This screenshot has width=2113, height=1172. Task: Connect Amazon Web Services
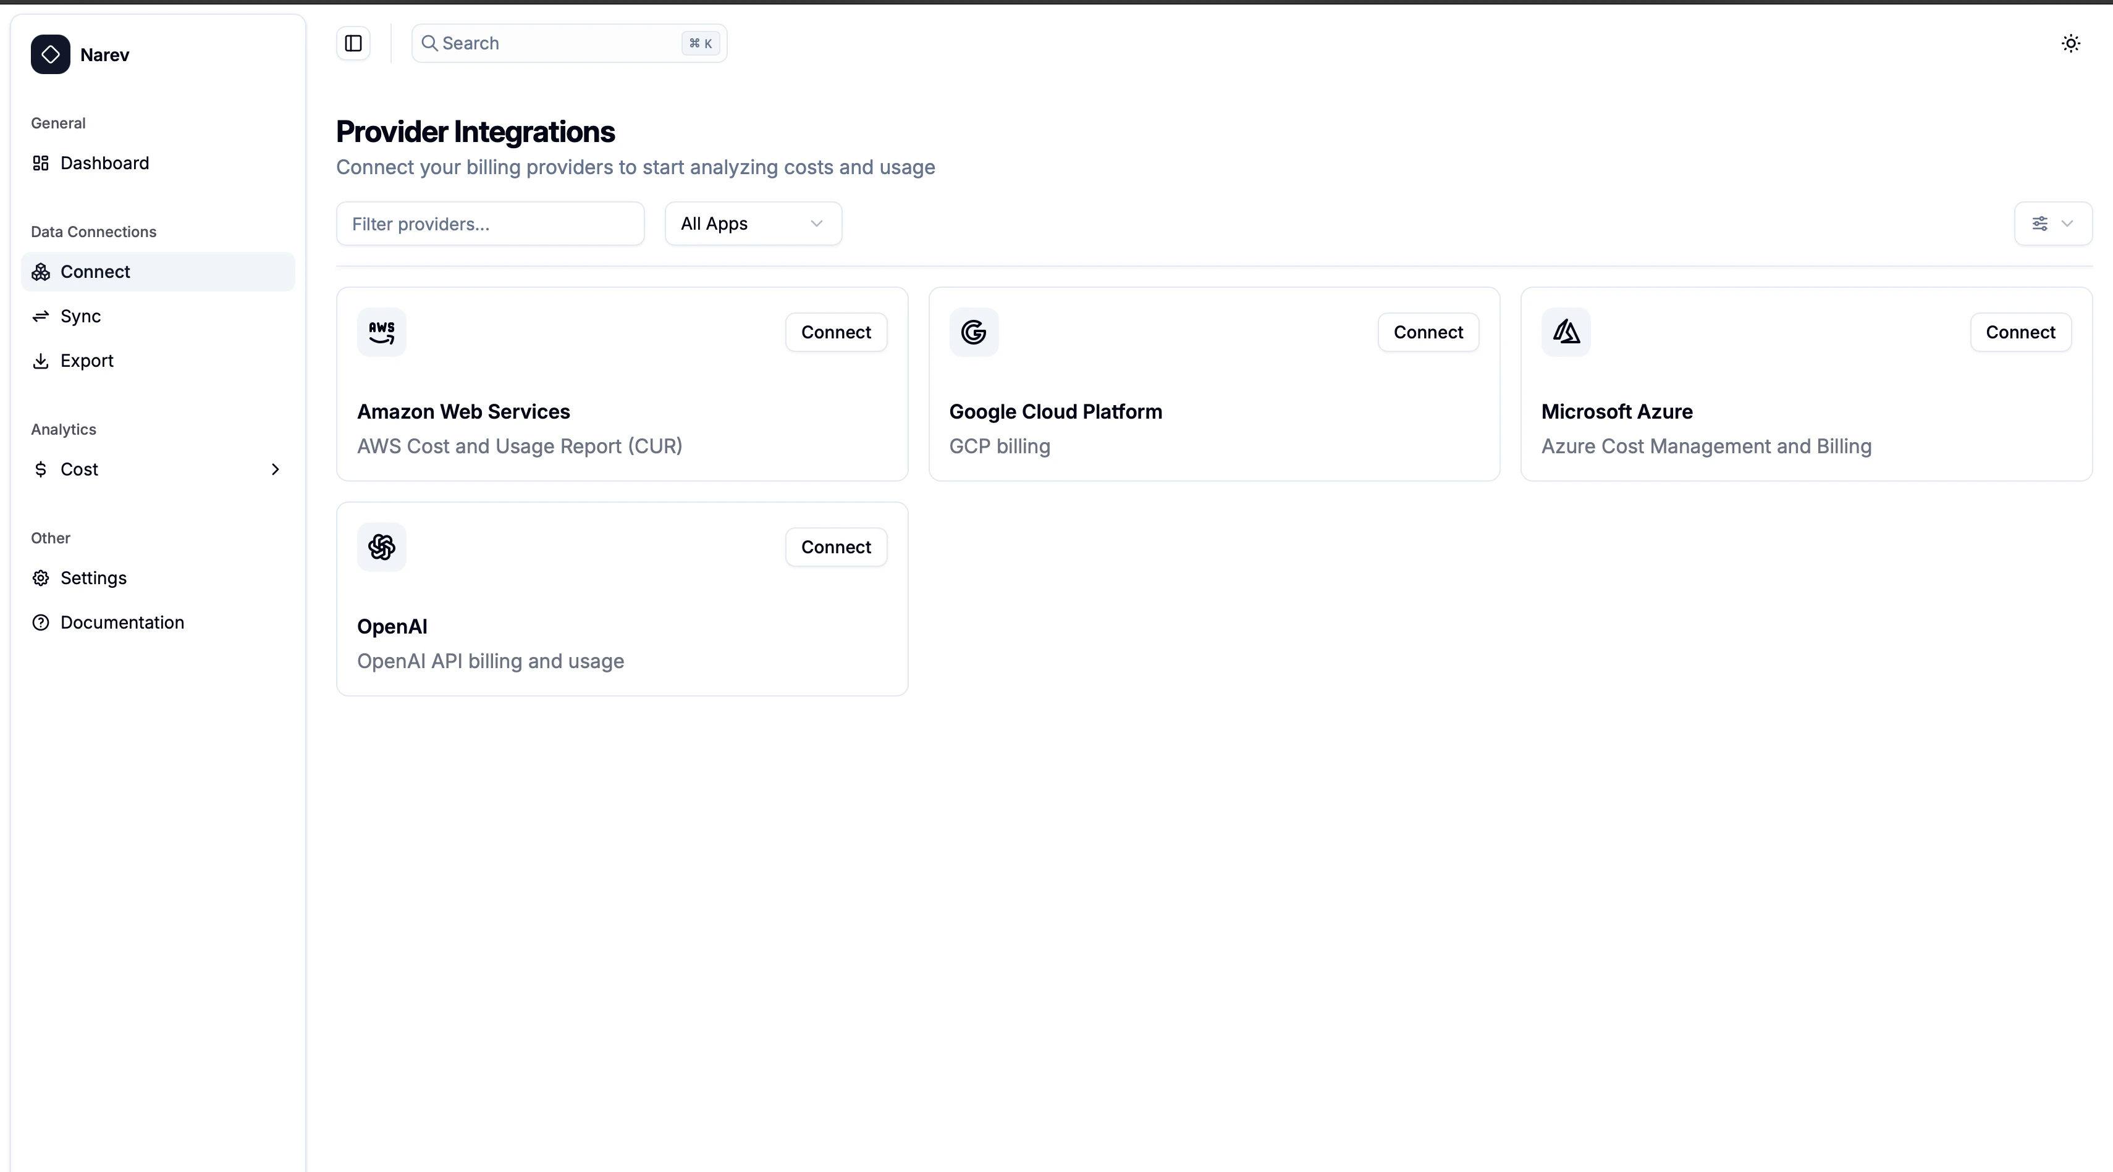point(835,332)
